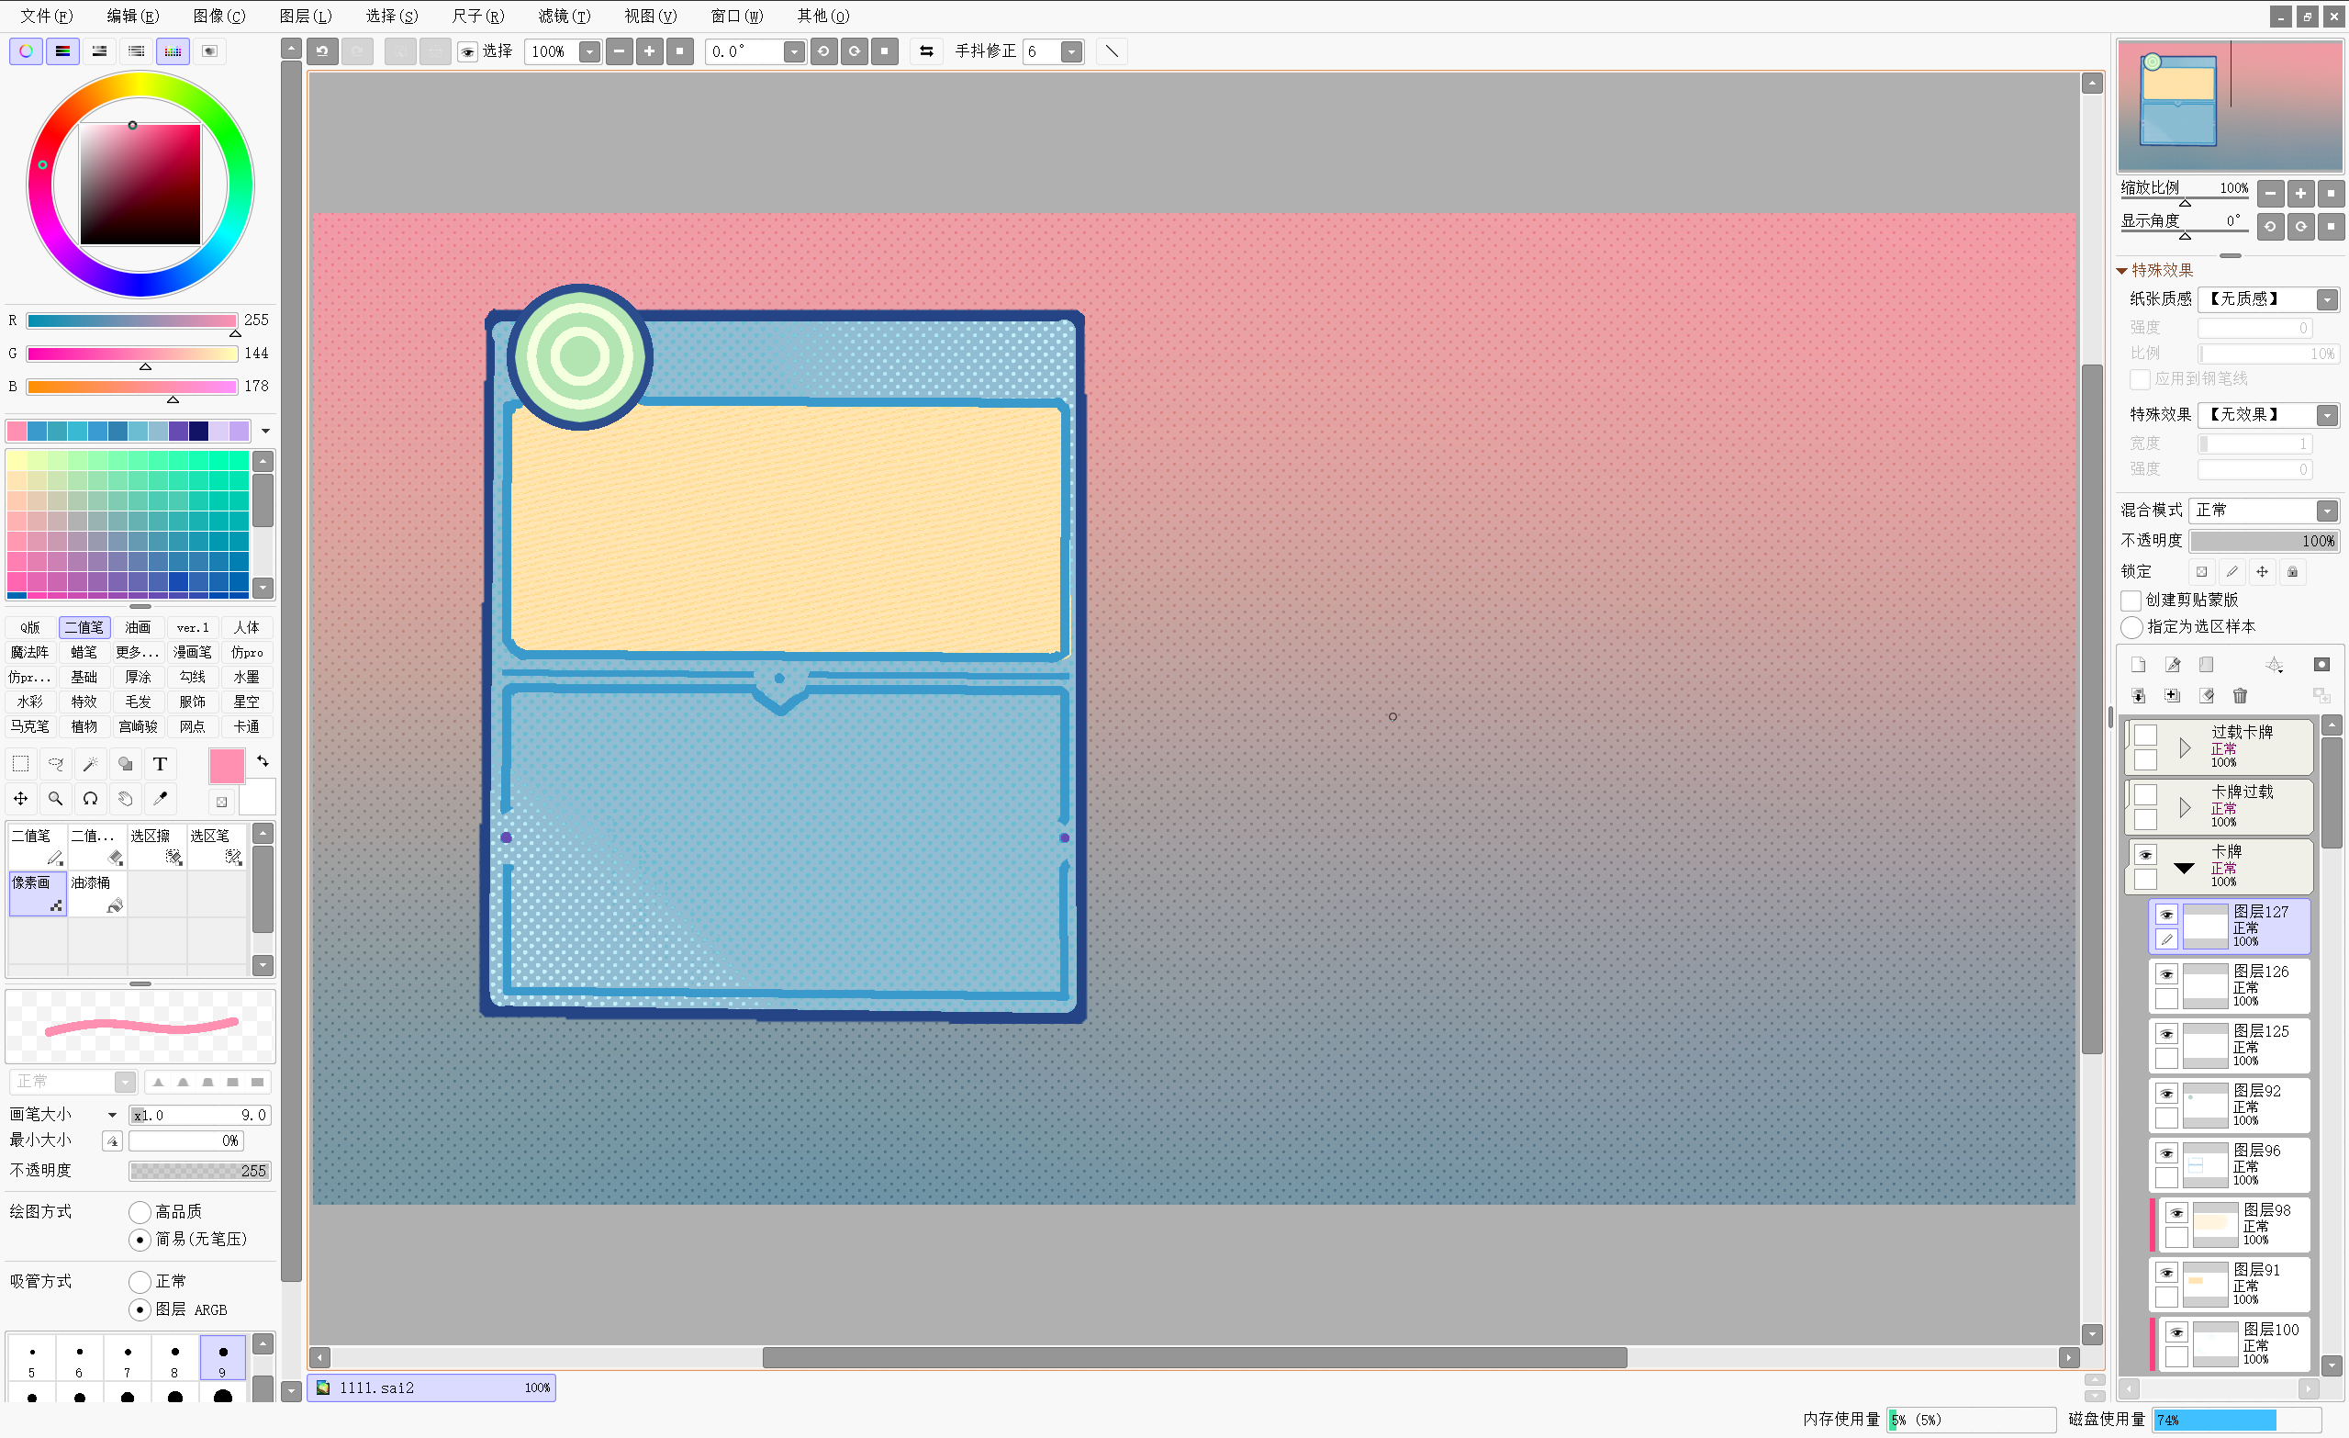The image size is (2349, 1438).
Task: Select the eyedropper tool
Action: pyautogui.click(x=160, y=798)
